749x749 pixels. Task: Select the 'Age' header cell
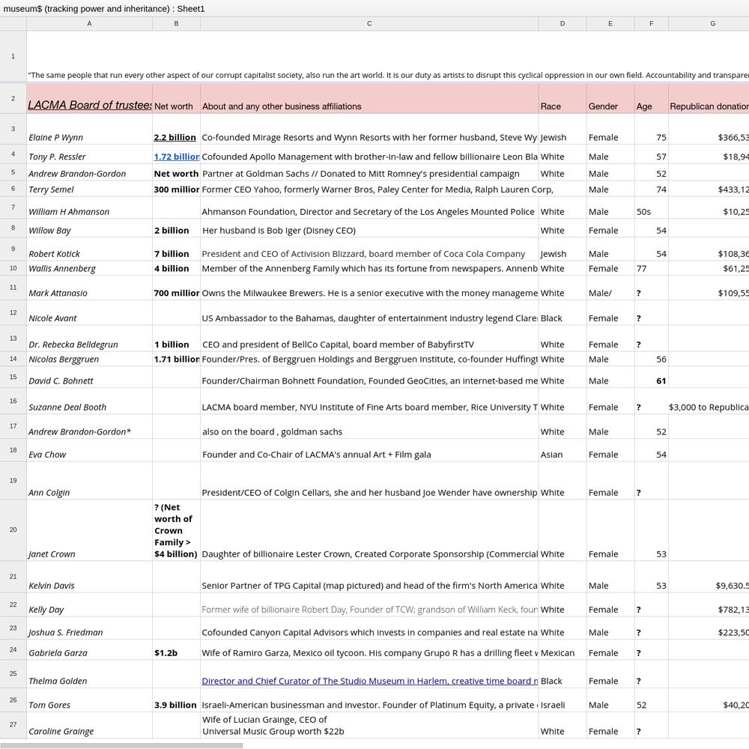[651, 99]
